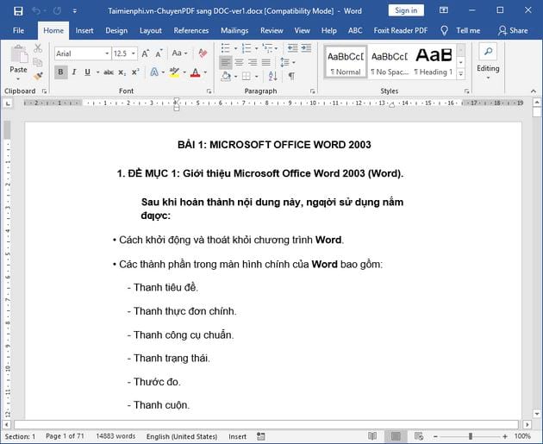This screenshot has height=444, width=543.
Task: Expand the Styles gallery More arrow
Action: (460, 74)
